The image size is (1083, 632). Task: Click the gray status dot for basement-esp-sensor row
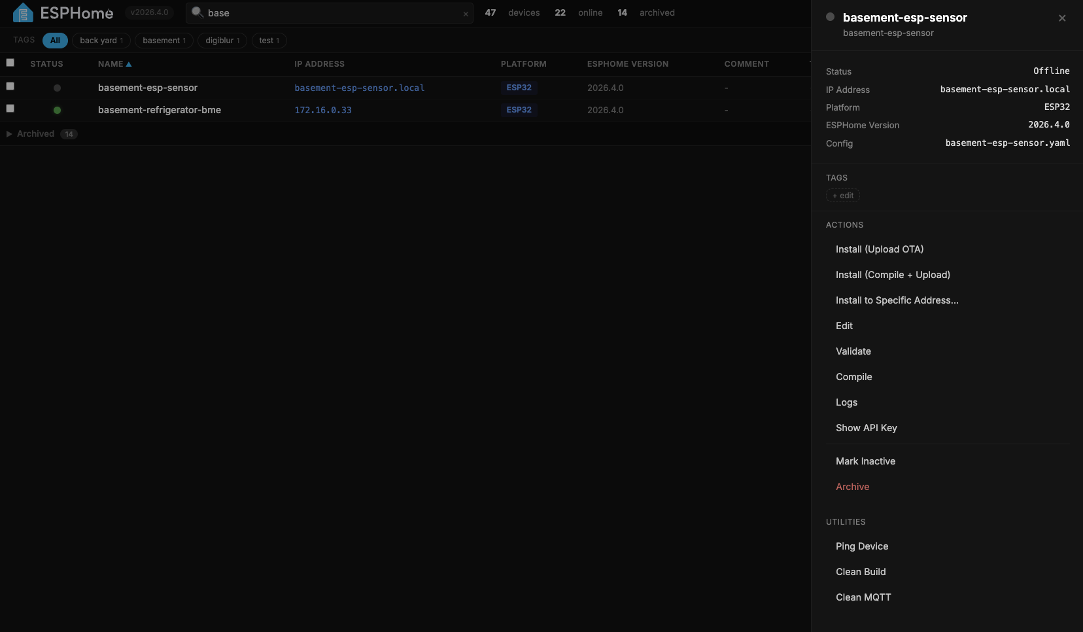coord(58,88)
